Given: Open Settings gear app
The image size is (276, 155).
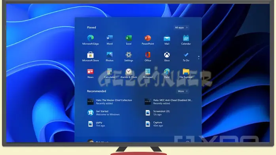Looking at the screenshot, I should pyautogui.click(x=129, y=57).
